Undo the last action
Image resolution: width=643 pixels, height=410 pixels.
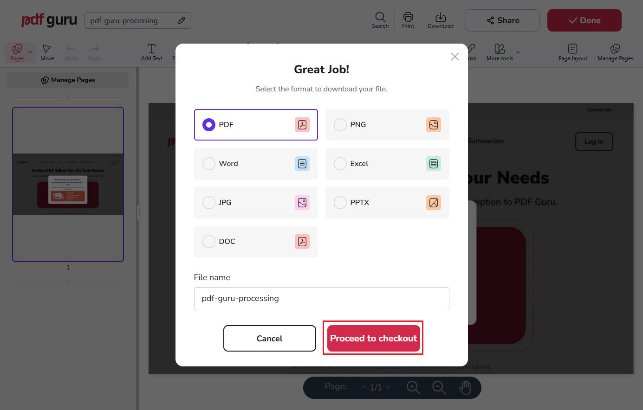click(x=71, y=52)
